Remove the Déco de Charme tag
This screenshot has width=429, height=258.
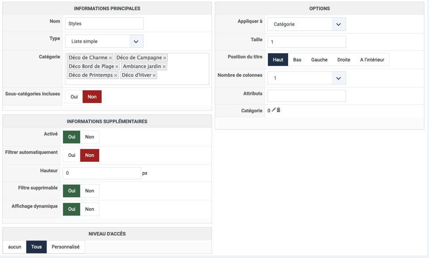pyautogui.click(x=110, y=58)
